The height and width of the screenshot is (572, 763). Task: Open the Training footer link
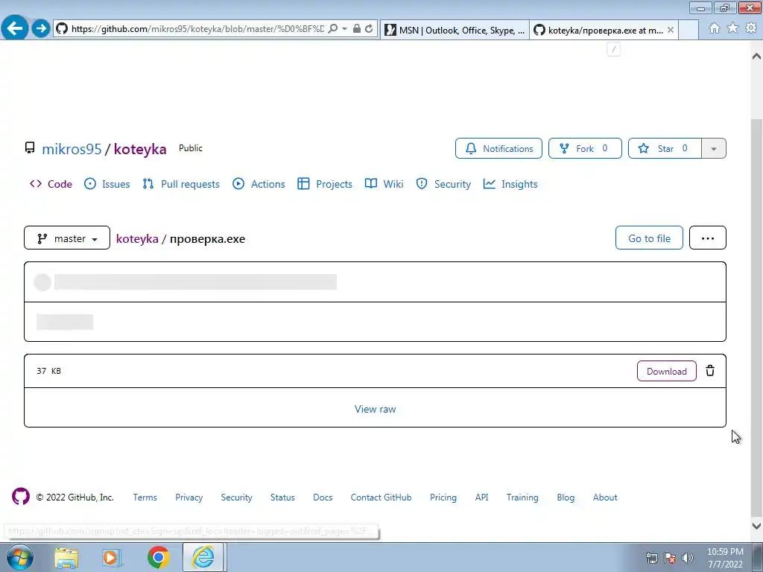[522, 497]
